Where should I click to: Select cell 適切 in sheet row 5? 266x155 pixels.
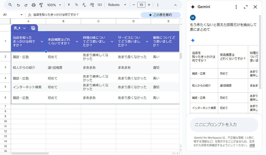[x=165, y=87]
